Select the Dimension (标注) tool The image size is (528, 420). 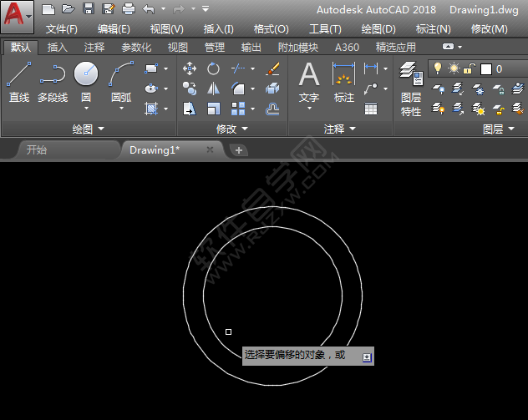(344, 83)
